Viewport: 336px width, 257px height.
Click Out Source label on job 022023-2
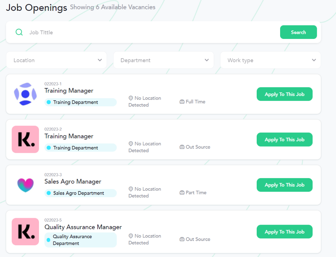pos(198,147)
